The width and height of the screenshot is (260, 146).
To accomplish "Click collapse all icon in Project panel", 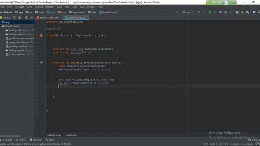I will pyautogui.click(x=19, y=17).
